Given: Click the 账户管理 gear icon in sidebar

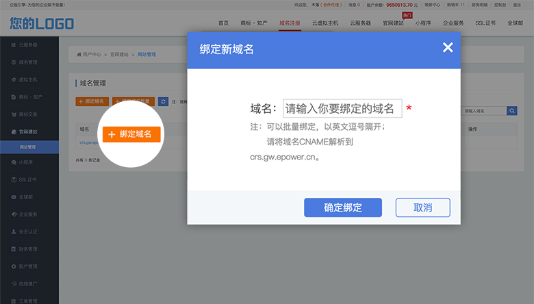Looking at the screenshot, I should (14, 266).
